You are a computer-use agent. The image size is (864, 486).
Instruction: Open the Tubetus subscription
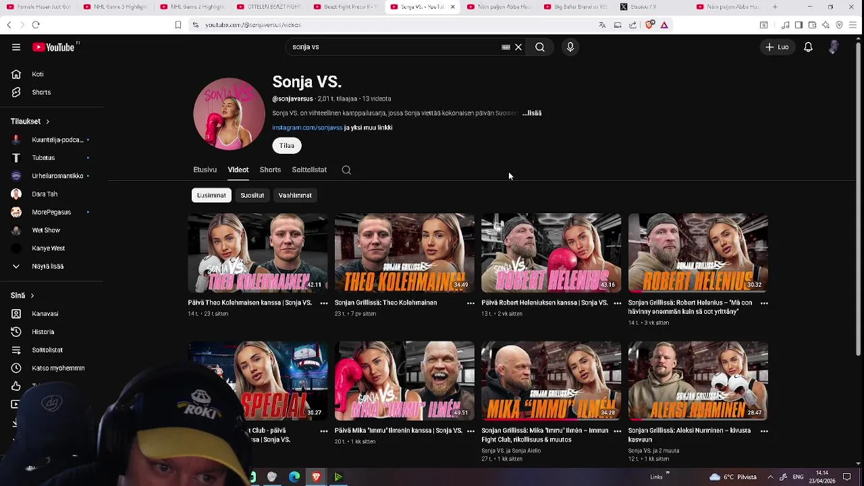tap(53, 158)
